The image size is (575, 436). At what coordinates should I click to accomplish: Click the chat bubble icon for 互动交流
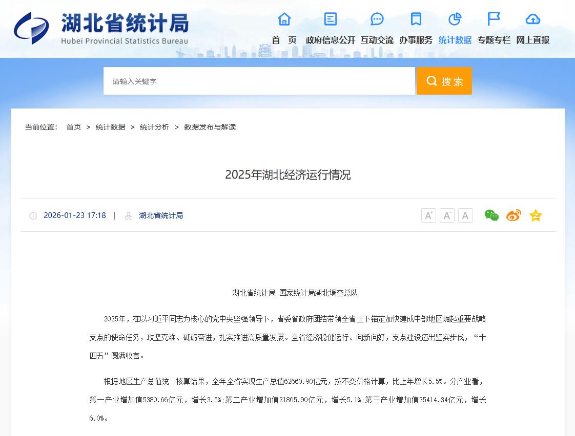point(377,19)
